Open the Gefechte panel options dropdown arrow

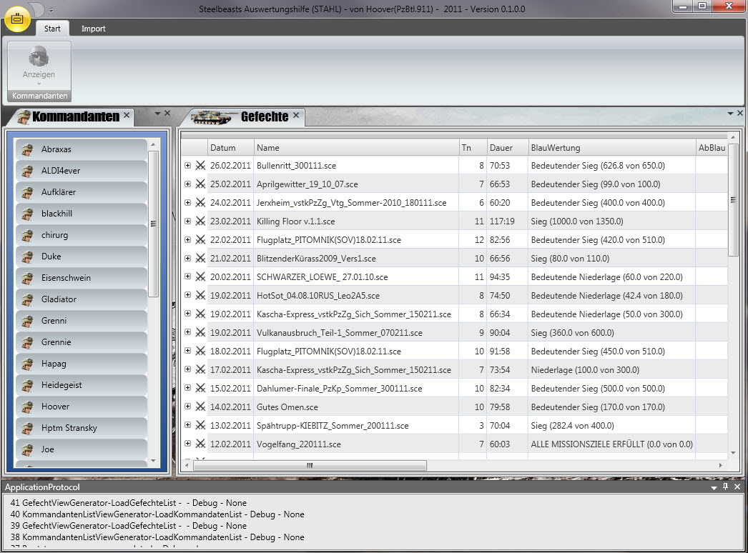[730, 114]
